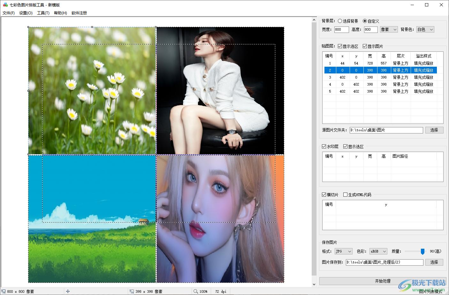Click the canvas size icon in status bar
This screenshot has width=449, height=295.
pyautogui.click(x=4, y=291)
